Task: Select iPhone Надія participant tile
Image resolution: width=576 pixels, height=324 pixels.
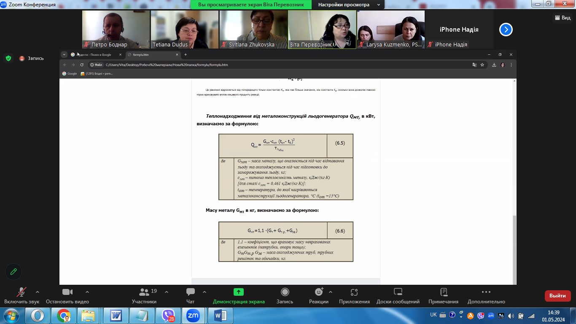Action: 459,30
